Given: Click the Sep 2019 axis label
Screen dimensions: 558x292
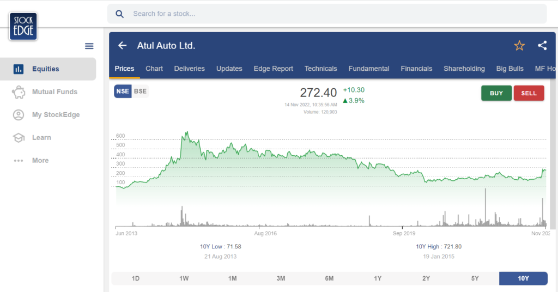Looking at the screenshot, I should (404, 234).
